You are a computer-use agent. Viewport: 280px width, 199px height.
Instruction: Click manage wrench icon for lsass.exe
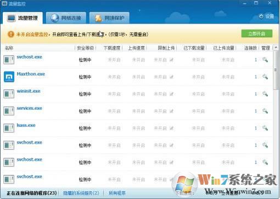265,128
